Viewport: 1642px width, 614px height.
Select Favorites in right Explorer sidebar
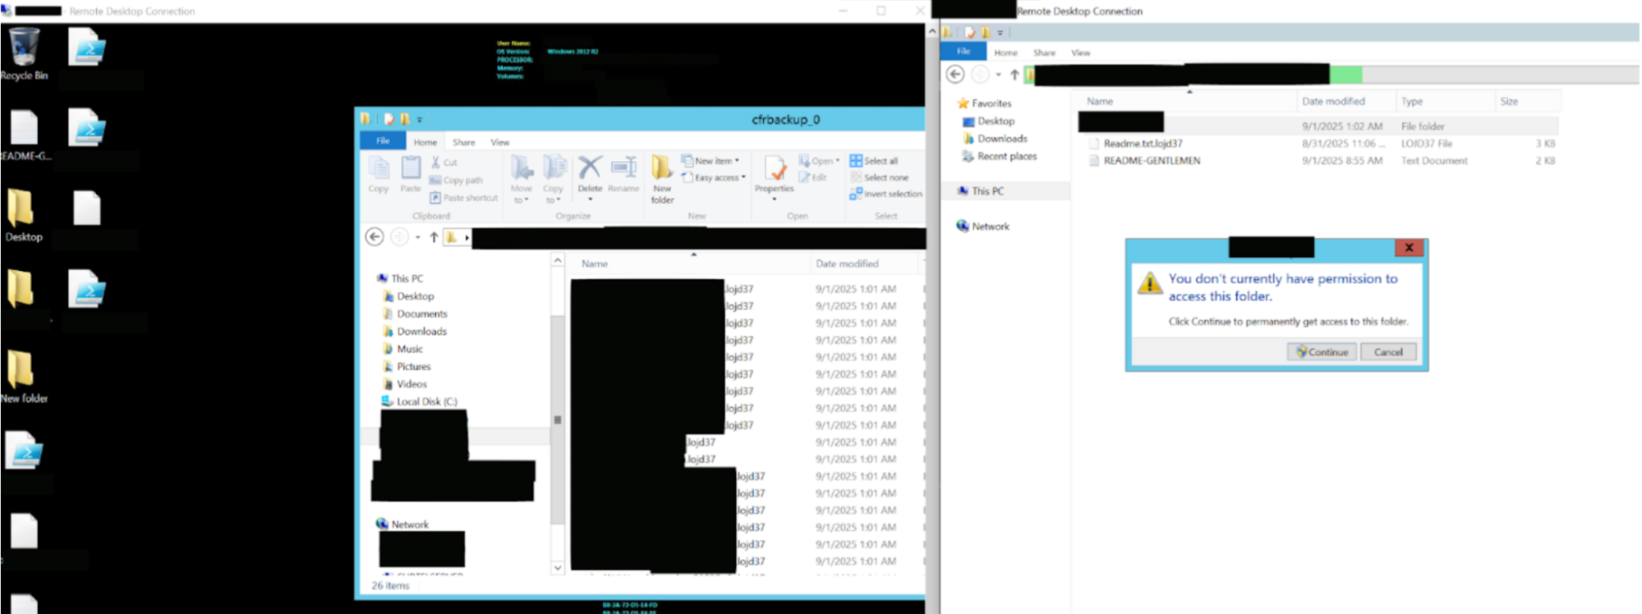984,103
